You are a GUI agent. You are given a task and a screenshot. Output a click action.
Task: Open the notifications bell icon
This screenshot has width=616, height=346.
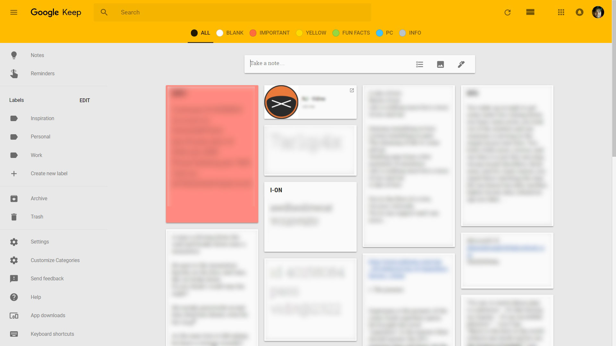coord(579,12)
